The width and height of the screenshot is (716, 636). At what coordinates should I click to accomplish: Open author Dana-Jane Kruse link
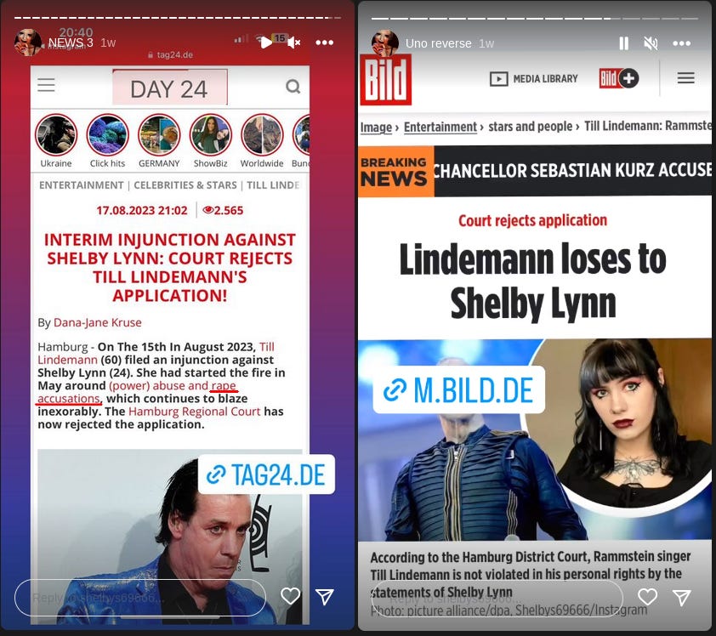click(97, 322)
